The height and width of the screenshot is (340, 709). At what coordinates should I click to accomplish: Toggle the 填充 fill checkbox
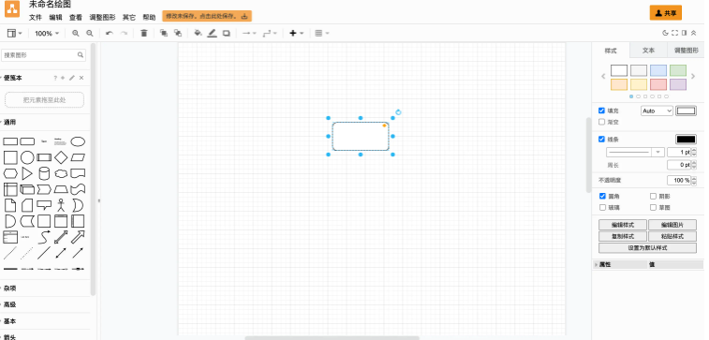coord(602,111)
